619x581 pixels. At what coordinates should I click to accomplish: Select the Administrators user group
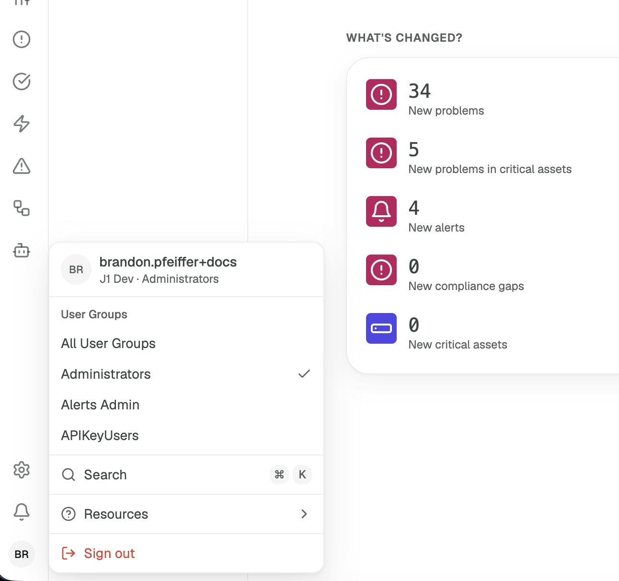[186, 374]
